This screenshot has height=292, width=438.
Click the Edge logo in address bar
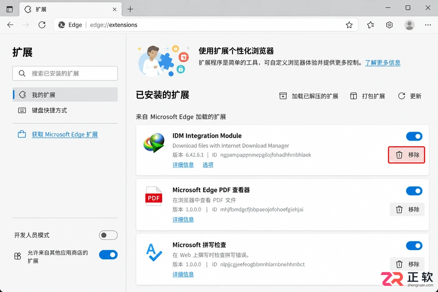(x=62, y=25)
